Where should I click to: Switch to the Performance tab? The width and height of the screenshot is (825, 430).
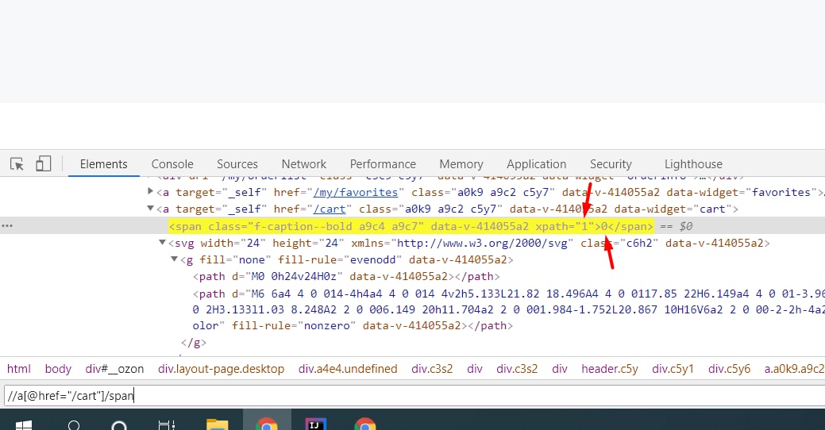click(383, 164)
